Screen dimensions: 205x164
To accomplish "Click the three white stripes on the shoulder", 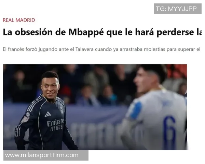I will tap(35, 104).
